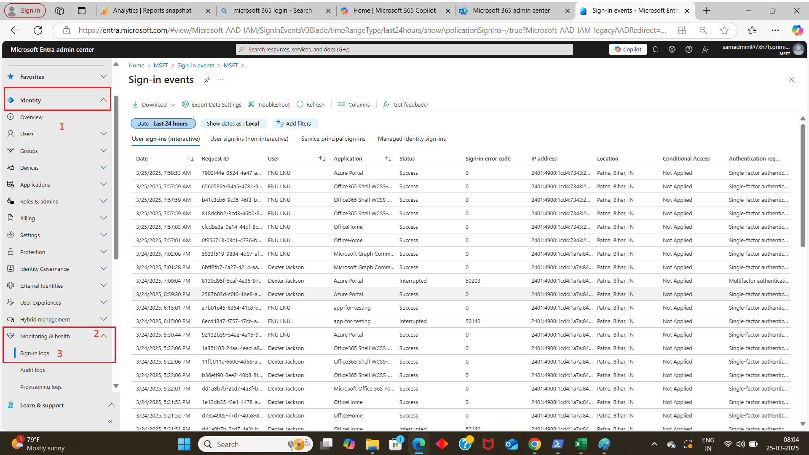809x455 pixels.
Task: Open Copilot in Entra admin center
Action: pyautogui.click(x=627, y=49)
